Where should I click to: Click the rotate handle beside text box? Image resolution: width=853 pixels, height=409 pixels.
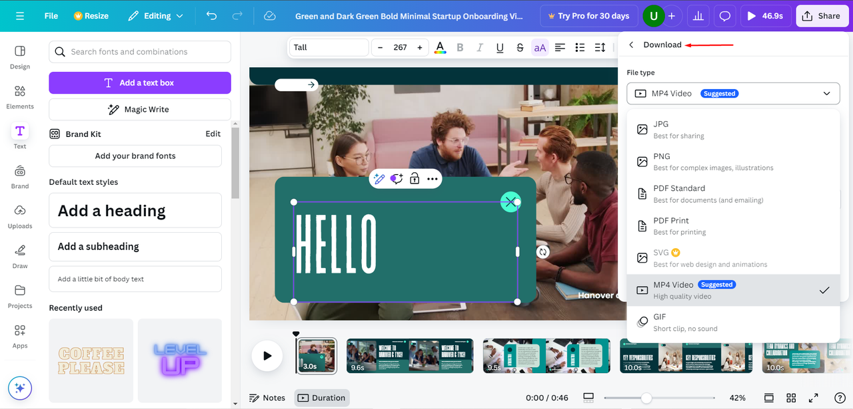(x=543, y=252)
